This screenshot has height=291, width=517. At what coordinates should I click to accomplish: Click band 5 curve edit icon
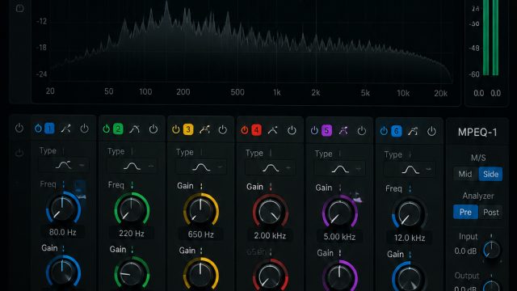(343, 131)
